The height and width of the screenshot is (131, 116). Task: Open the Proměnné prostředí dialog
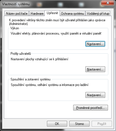91,108
